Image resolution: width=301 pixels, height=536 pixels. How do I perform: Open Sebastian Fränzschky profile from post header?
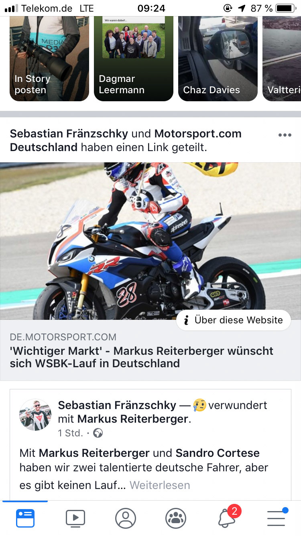pyautogui.click(x=69, y=134)
